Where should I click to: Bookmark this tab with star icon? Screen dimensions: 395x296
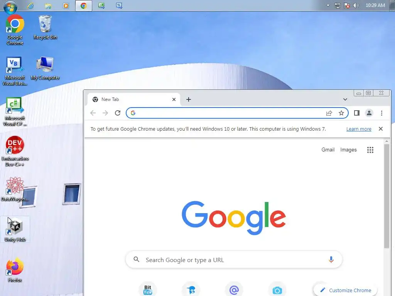click(x=341, y=113)
